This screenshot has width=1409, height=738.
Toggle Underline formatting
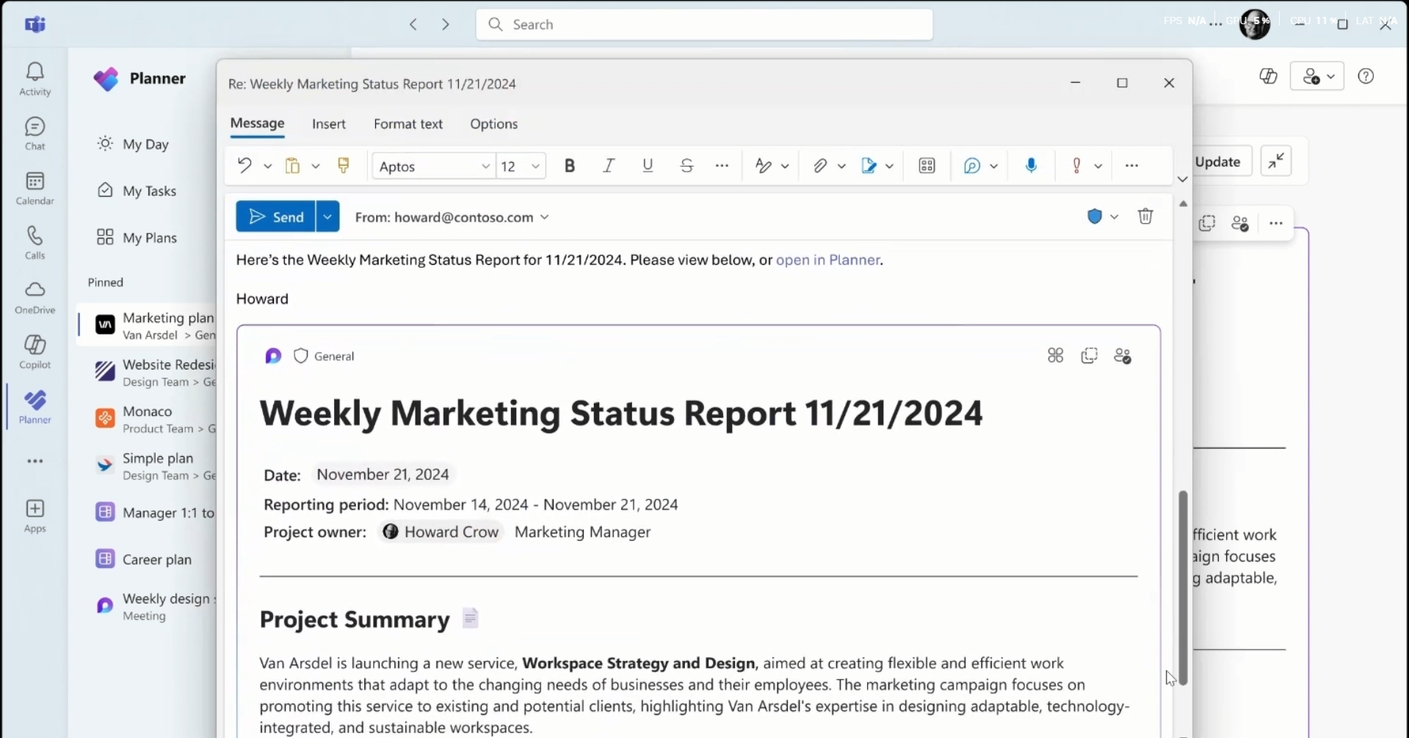click(x=648, y=166)
